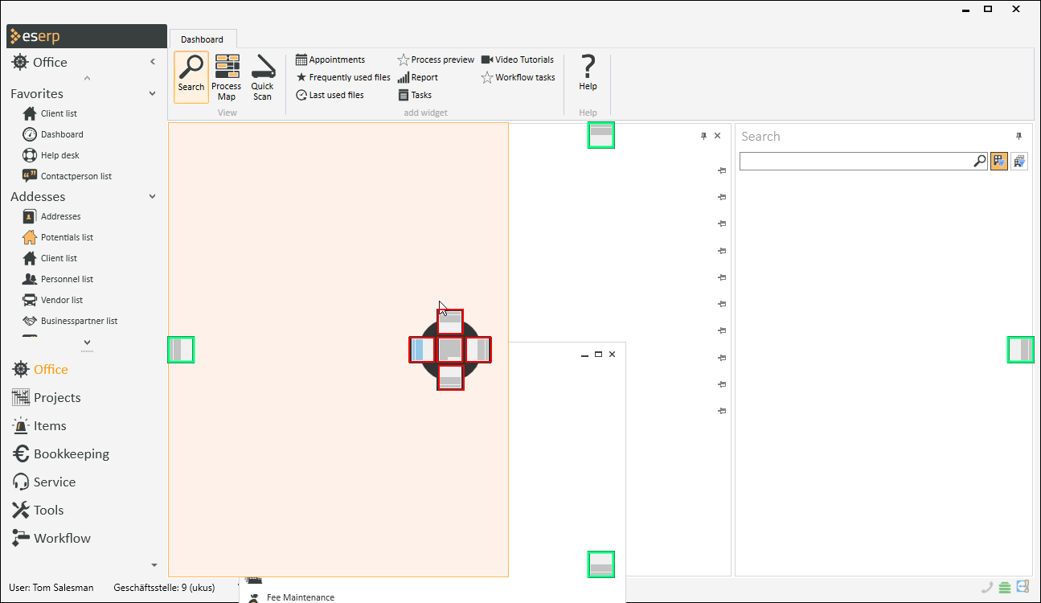Image resolution: width=1041 pixels, height=603 pixels.
Task: Open the Search view in ribbon
Action: (x=191, y=77)
